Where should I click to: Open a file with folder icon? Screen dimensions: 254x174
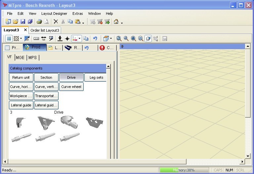coord(16,21)
